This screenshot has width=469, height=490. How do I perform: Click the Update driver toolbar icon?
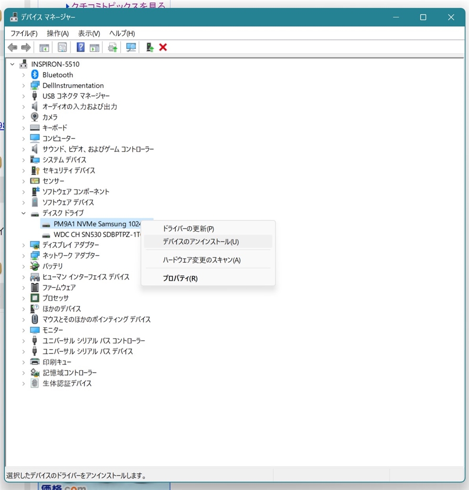(113, 47)
